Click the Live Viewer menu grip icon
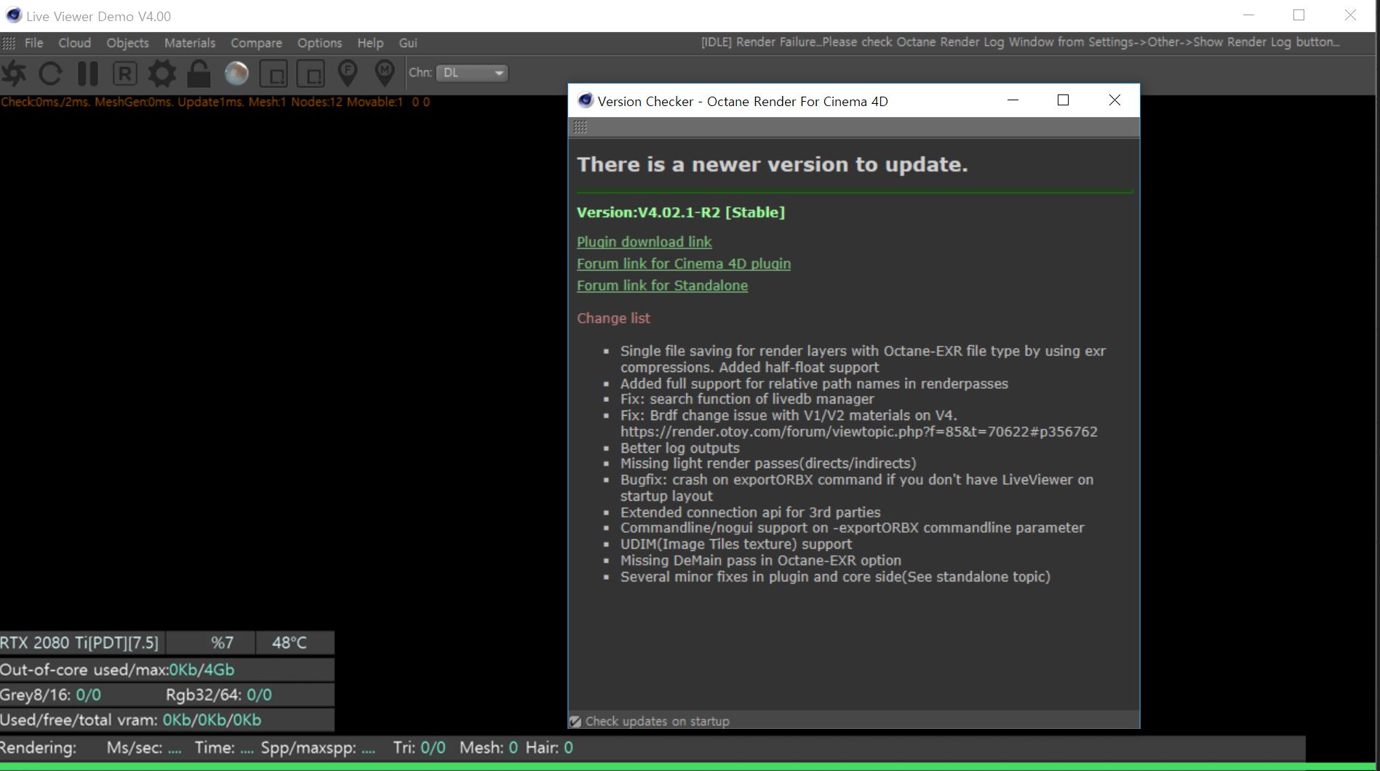The height and width of the screenshot is (771, 1380). 9,44
